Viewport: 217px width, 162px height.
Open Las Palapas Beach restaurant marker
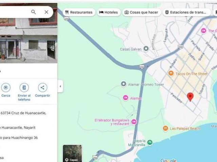coord(165,128)
